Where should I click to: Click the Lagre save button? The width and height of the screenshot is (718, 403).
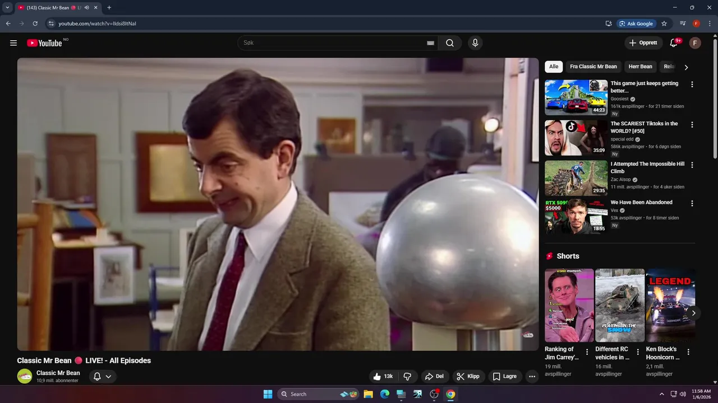pos(505,377)
